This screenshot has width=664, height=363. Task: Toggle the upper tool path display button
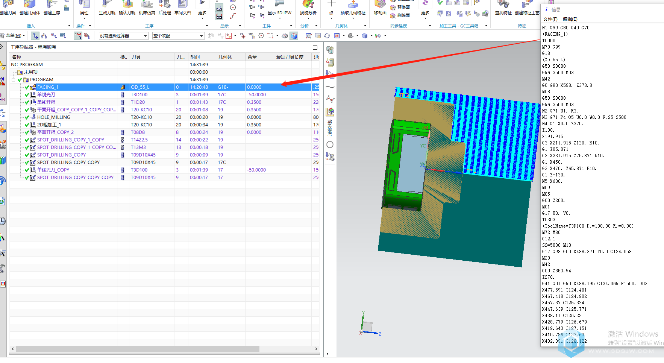coord(219,8)
